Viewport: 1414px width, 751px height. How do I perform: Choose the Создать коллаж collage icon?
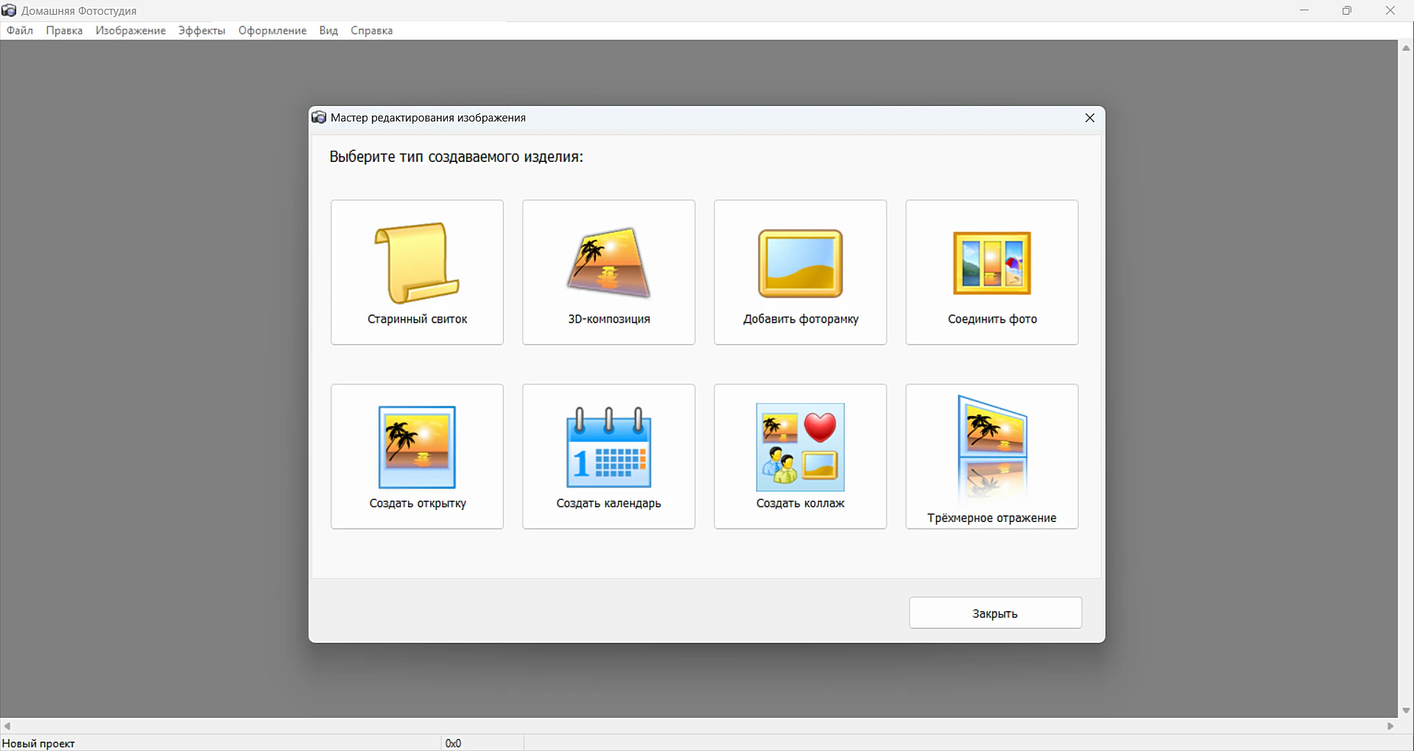800,447
